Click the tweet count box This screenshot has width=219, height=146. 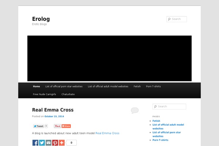46,126
